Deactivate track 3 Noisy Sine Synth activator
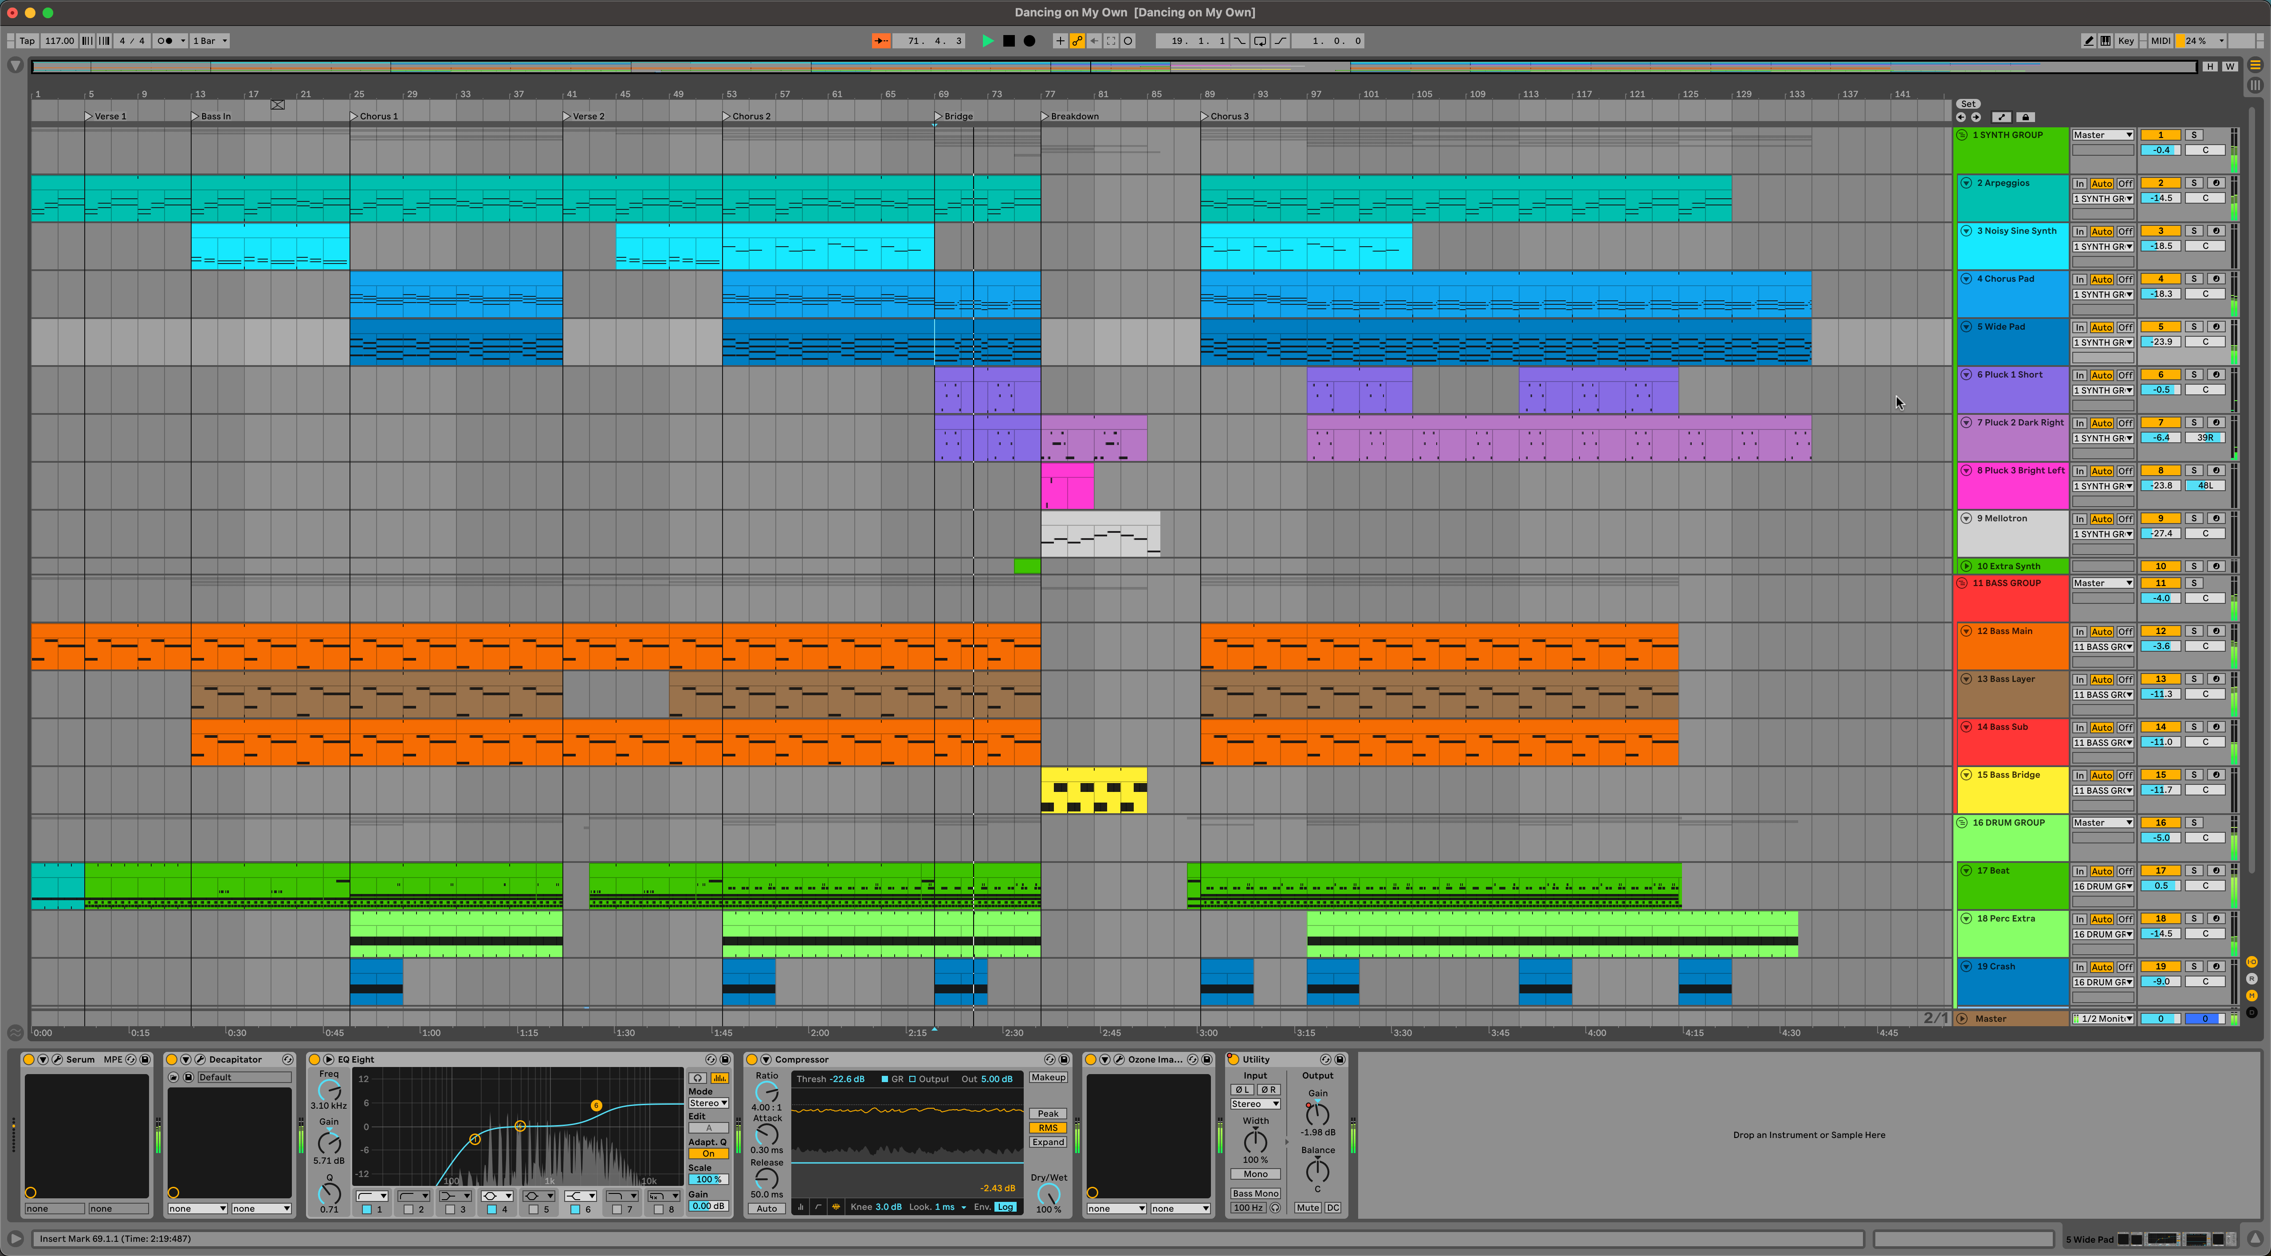Viewport: 2271px width, 1256px height. pyautogui.click(x=2161, y=231)
